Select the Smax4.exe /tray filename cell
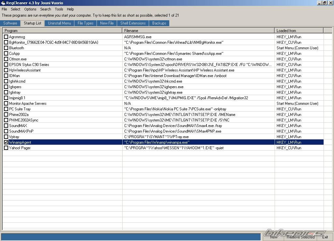Screen dimensions: 334x241 pyautogui.click(x=199, y=126)
